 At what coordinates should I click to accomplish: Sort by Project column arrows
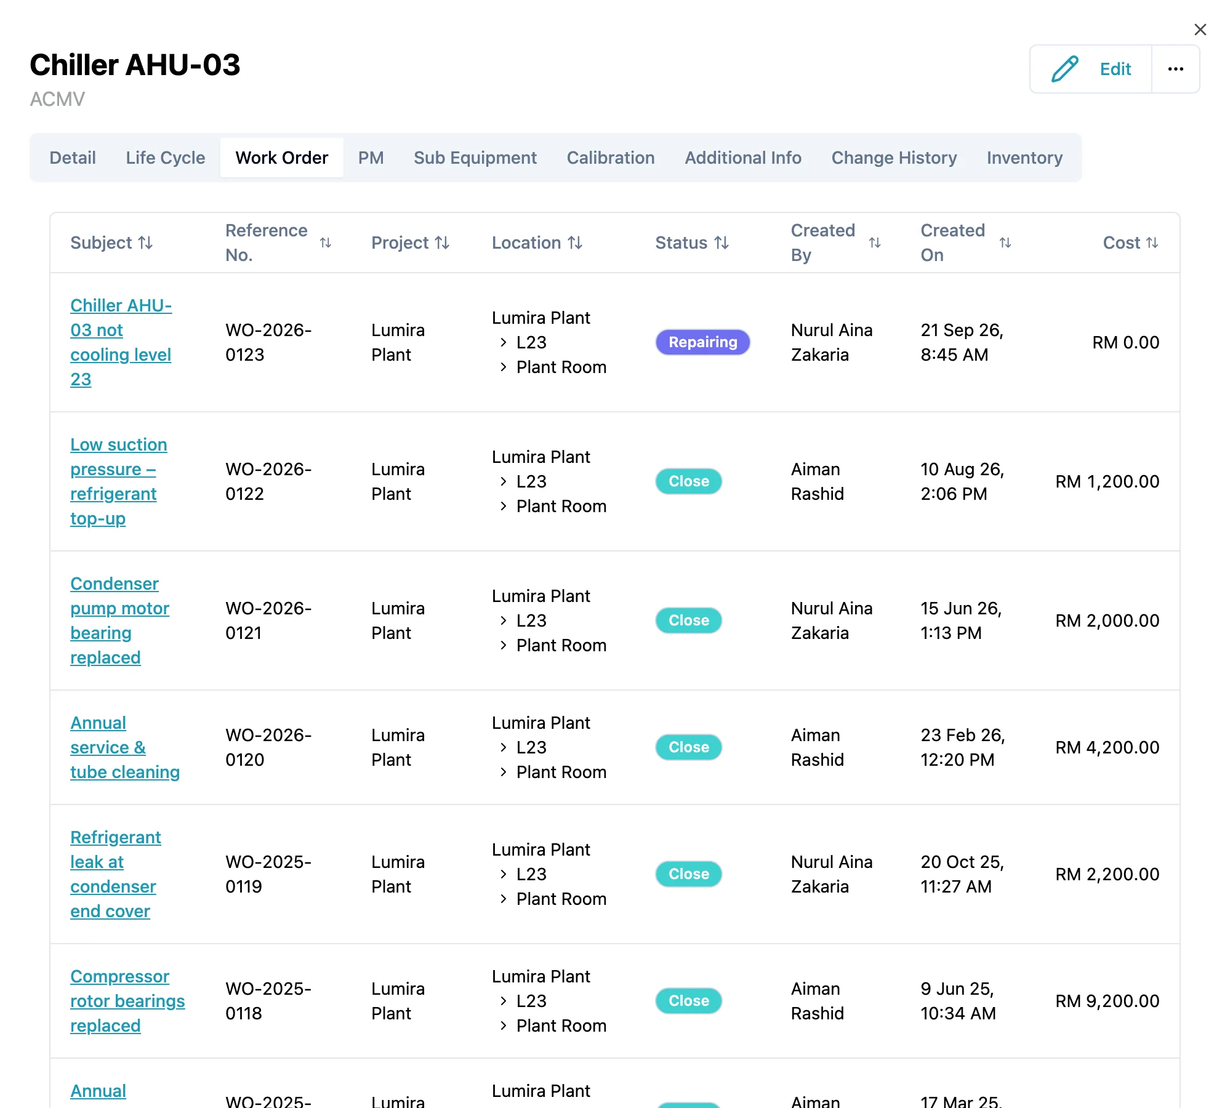tap(442, 243)
